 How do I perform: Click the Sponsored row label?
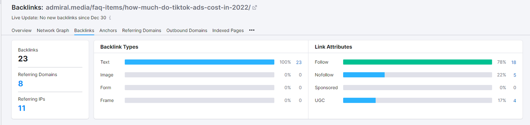[x=326, y=88]
